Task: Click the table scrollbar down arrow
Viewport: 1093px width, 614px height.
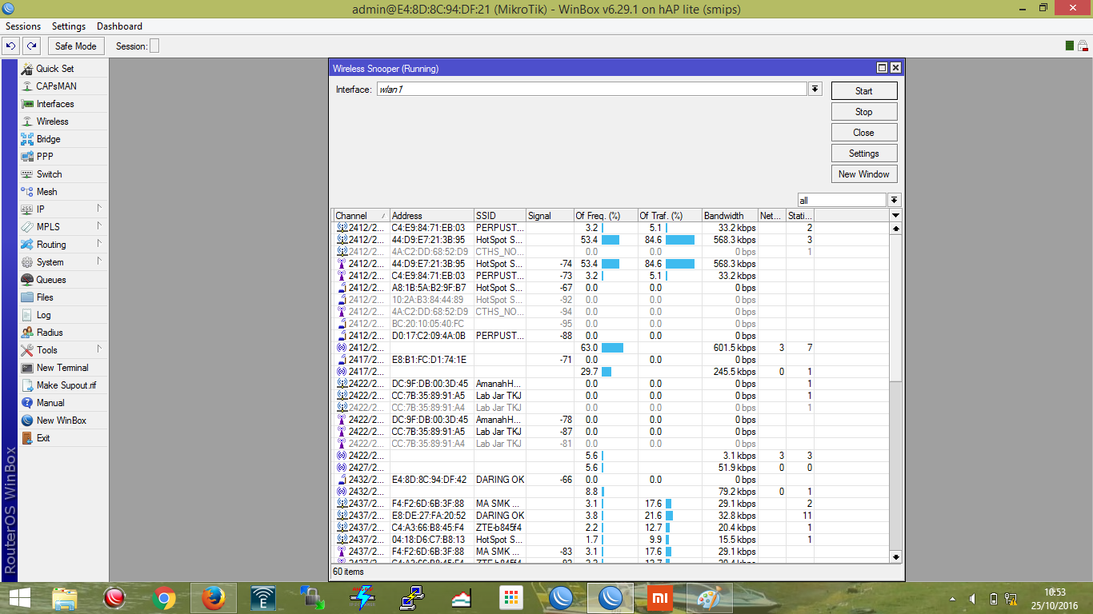Action: [x=895, y=557]
